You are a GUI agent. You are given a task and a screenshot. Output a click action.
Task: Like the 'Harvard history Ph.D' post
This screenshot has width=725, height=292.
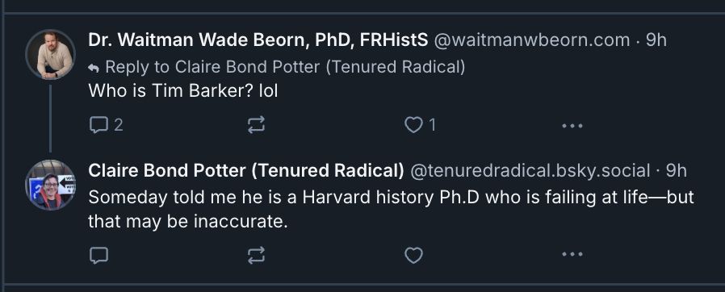(x=413, y=255)
